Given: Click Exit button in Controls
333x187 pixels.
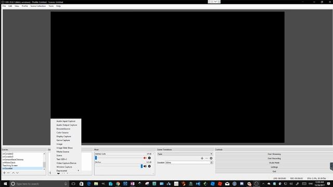Looking at the screenshot, I should click(x=274, y=171).
